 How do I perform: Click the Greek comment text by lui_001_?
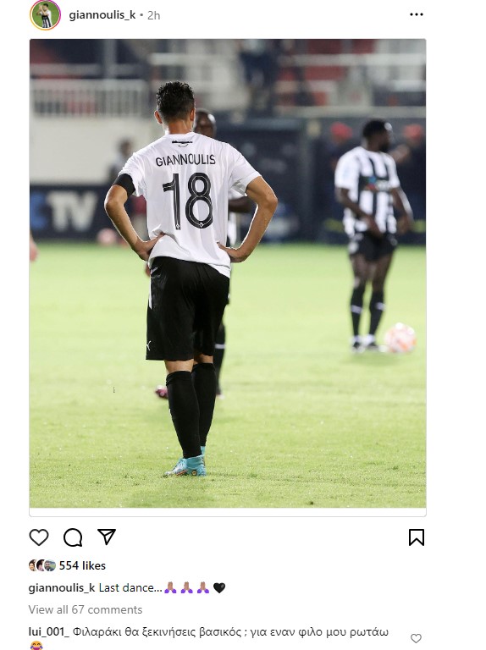click(x=230, y=631)
